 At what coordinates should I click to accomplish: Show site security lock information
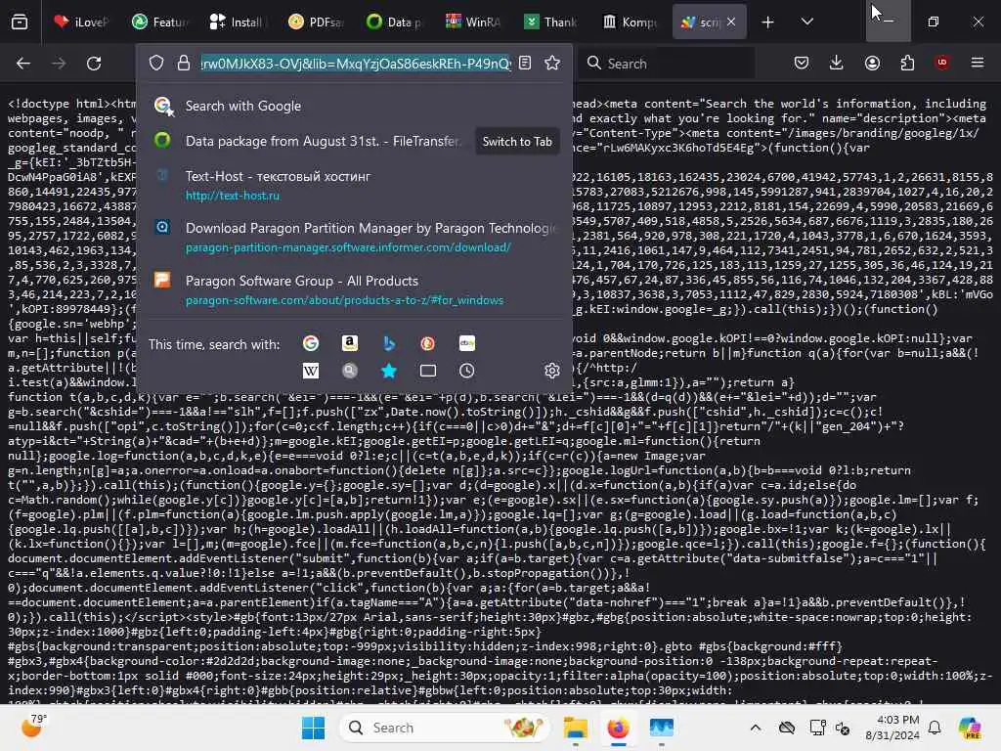click(184, 63)
